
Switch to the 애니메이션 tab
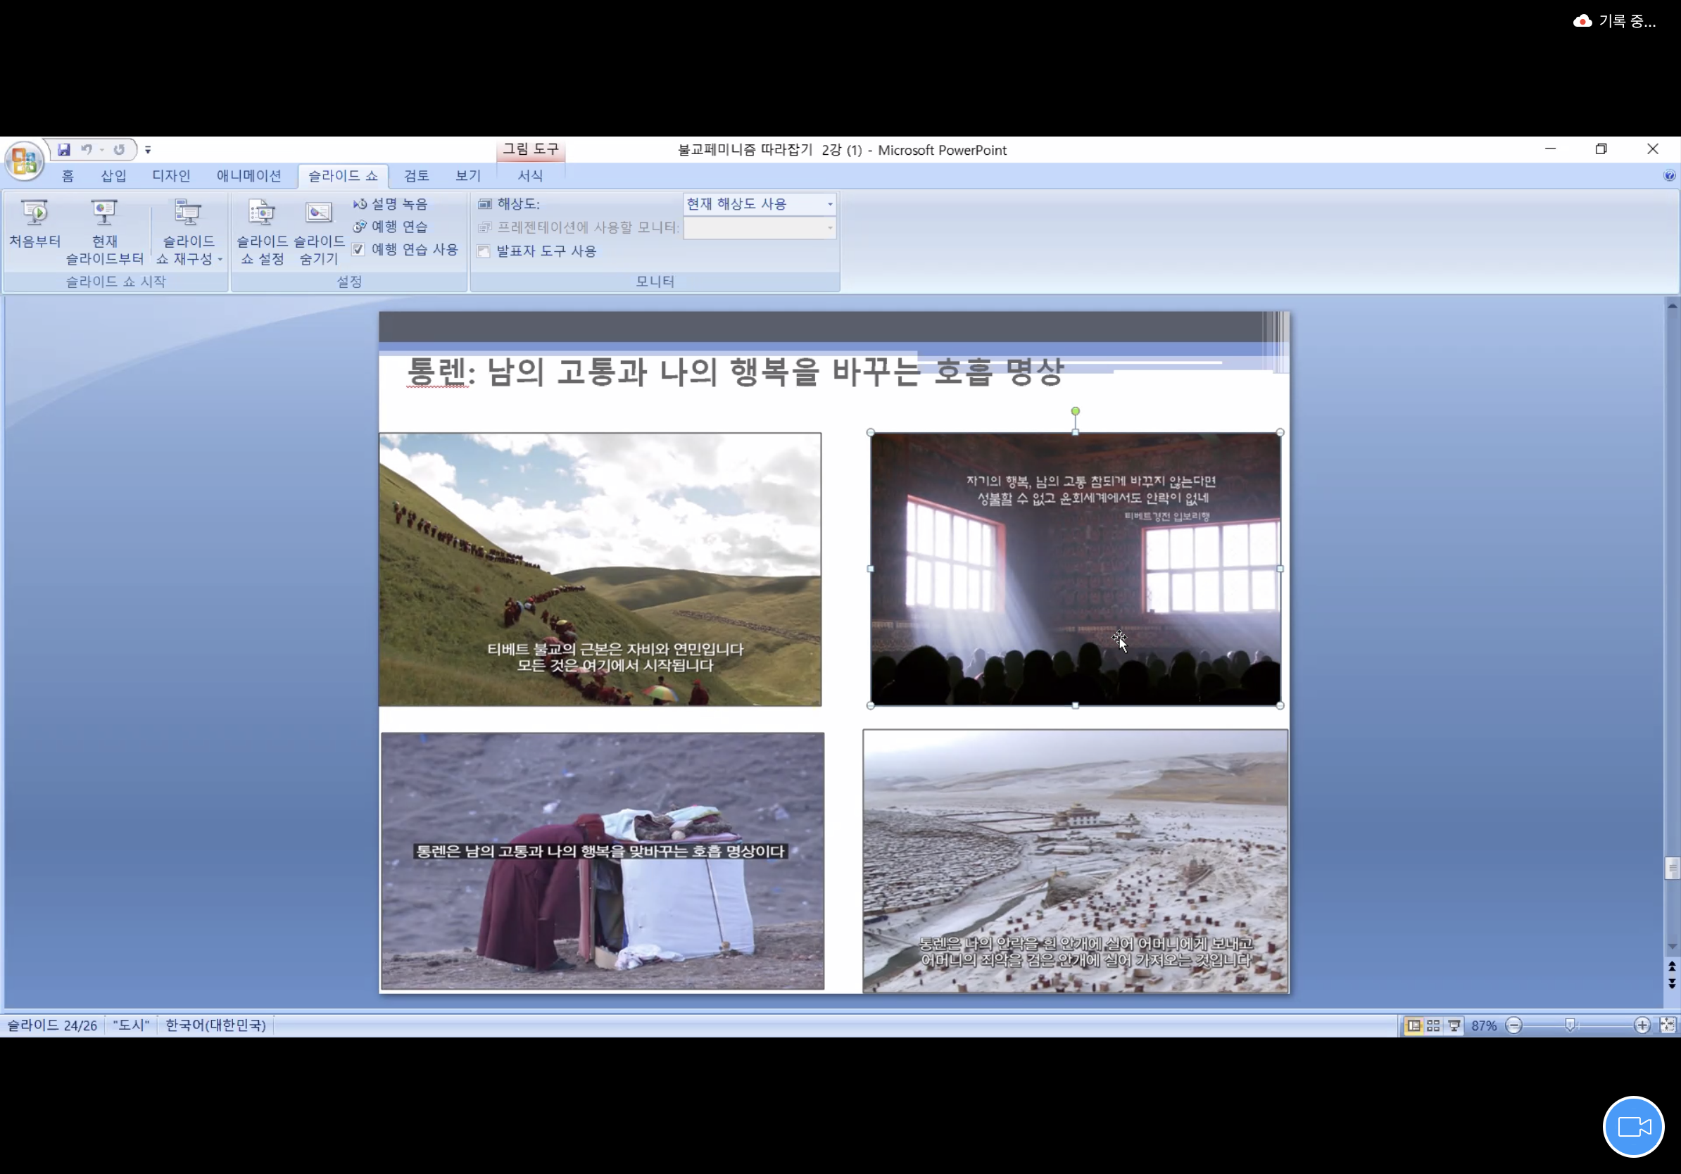(249, 176)
